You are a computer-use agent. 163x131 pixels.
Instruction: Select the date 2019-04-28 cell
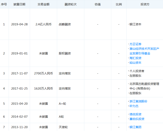click(x=19, y=24)
